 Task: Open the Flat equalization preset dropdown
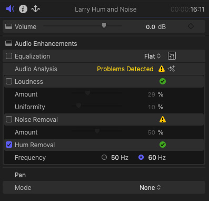[152, 56]
